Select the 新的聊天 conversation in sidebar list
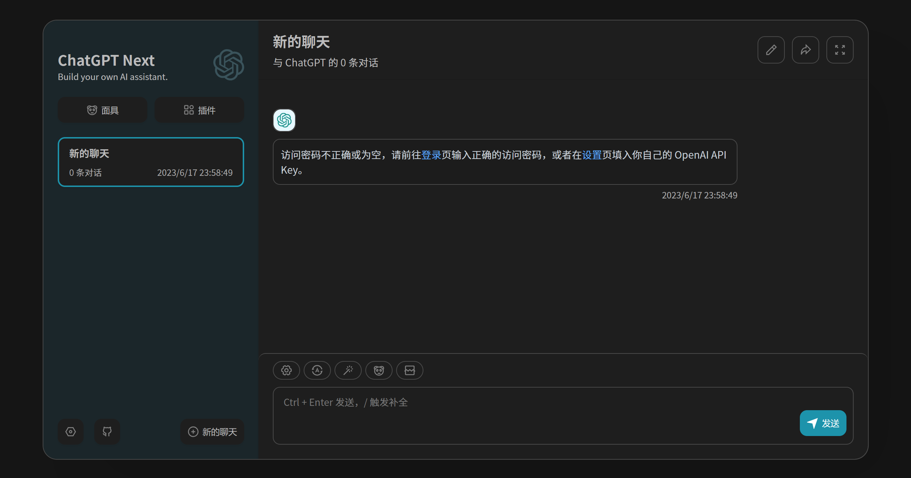 pos(151,162)
